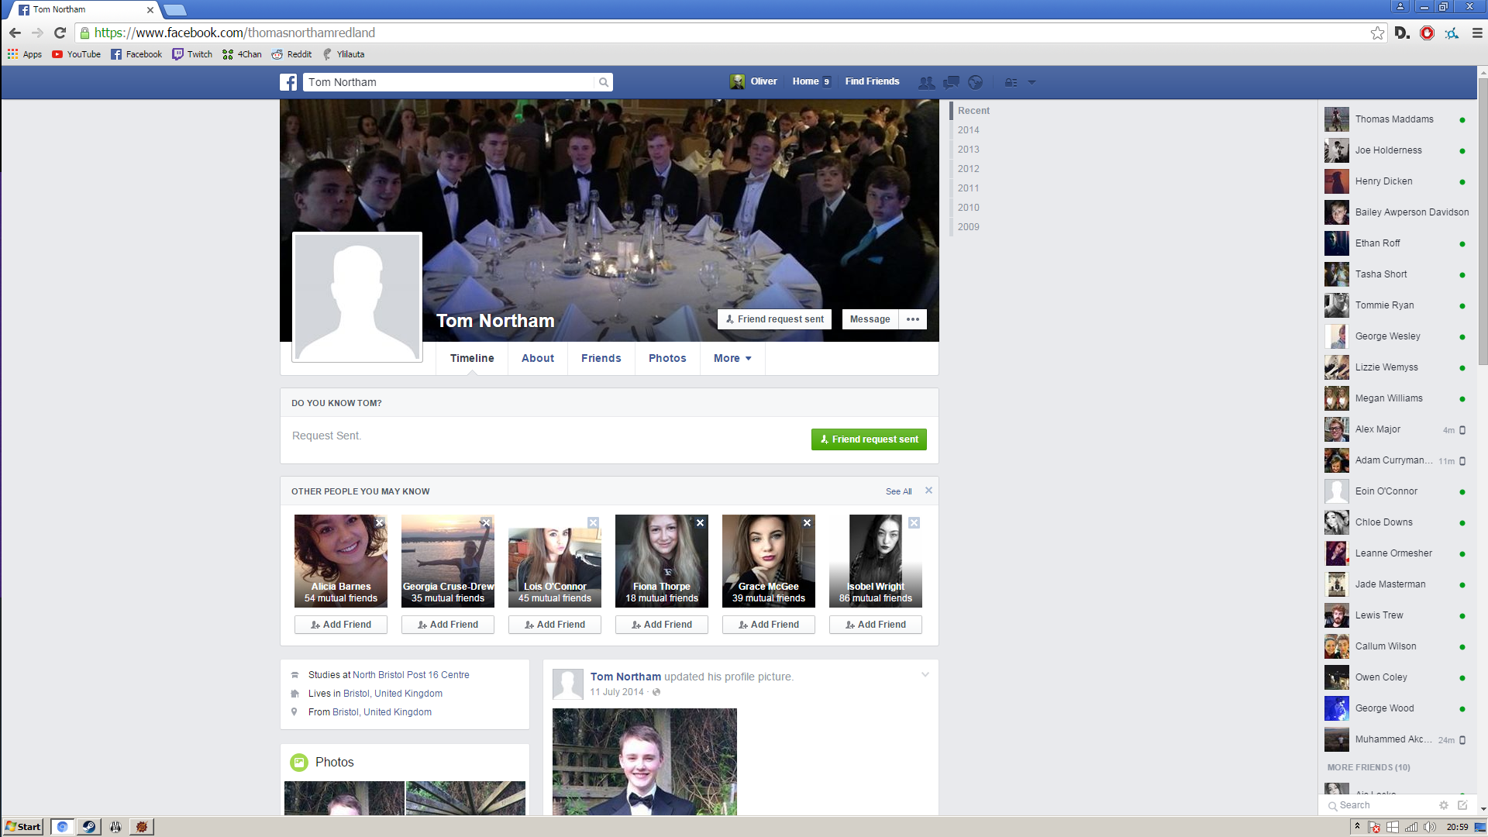Image resolution: width=1488 pixels, height=837 pixels.
Task: Click the volume icon in system tray
Action: click(x=1429, y=827)
